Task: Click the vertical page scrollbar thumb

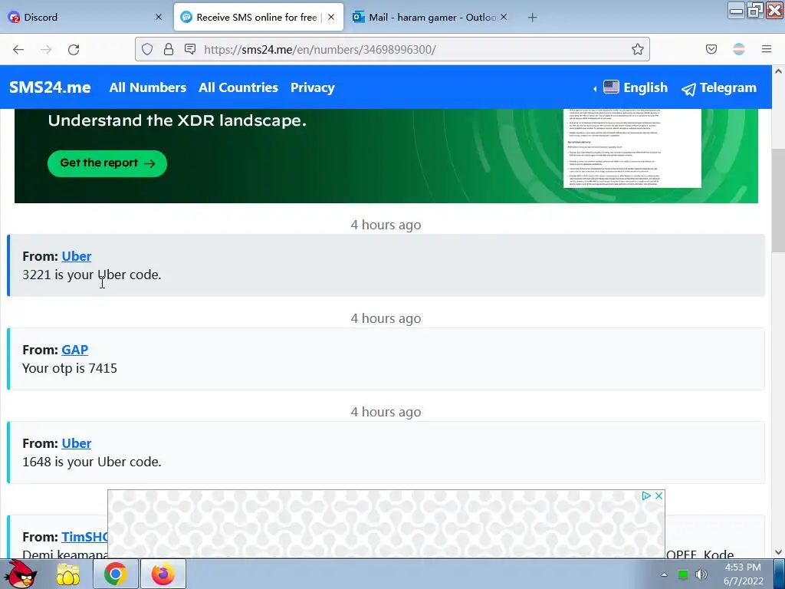Action: click(x=778, y=200)
